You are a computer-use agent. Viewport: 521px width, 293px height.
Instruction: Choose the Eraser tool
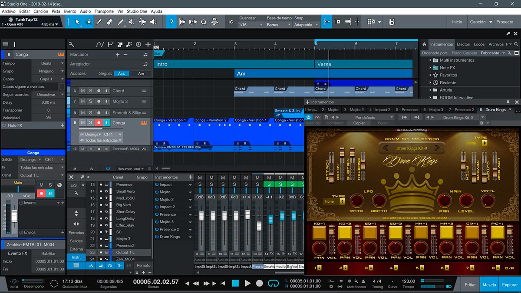pyautogui.click(x=110, y=22)
